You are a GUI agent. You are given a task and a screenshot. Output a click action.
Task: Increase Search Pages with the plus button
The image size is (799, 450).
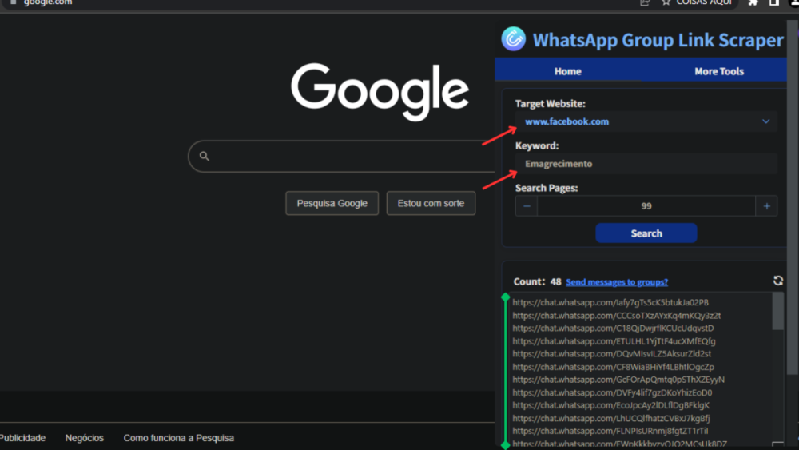tap(766, 206)
